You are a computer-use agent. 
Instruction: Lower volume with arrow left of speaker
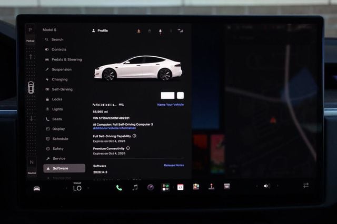[x=256, y=186]
